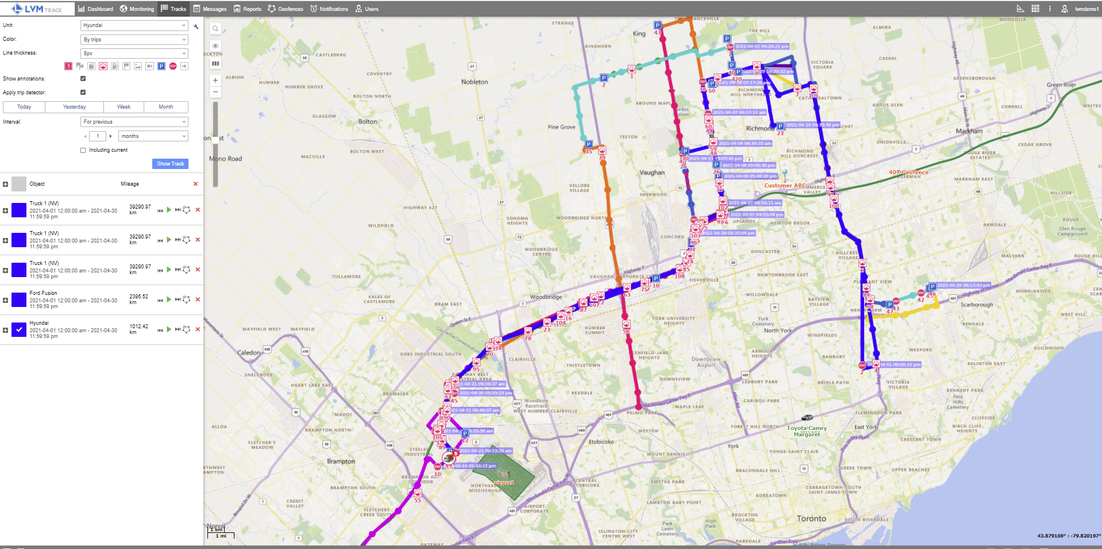The image size is (1102, 549).
Task: Create geofence from Ford Fusion track
Action: (187, 300)
